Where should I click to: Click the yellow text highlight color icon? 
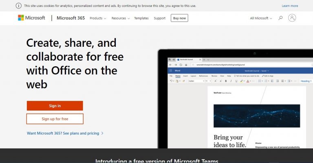[x=242, y=81]
